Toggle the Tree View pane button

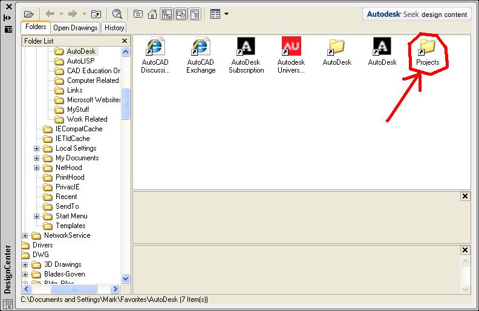tap(167, 14)
